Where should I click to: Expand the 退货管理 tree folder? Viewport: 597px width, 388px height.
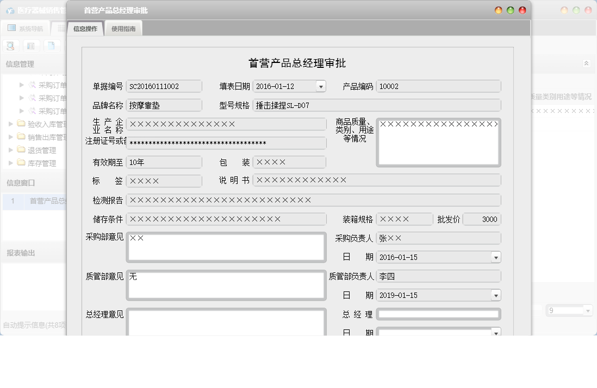pos(11,150)
